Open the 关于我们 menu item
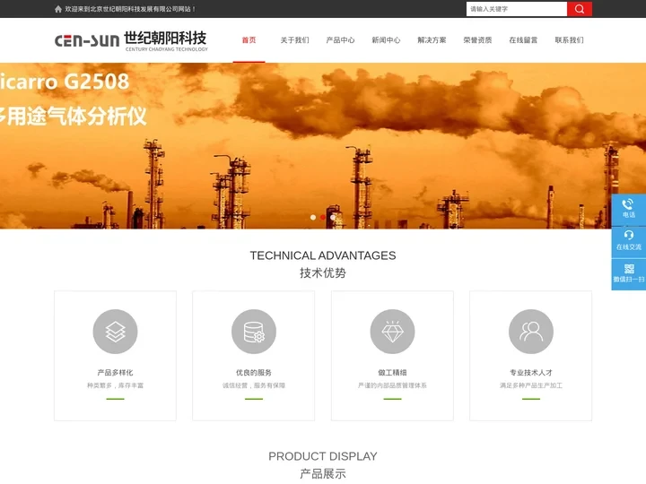This screenshot has width=646, height=484. [294, 40]
